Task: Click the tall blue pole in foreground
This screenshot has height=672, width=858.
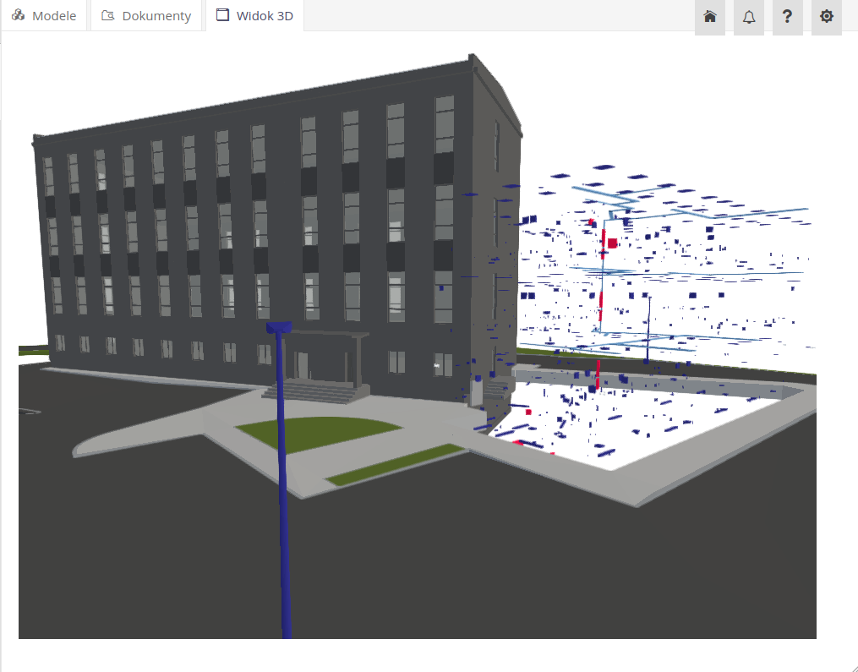Action: click(x=285, y=507)
